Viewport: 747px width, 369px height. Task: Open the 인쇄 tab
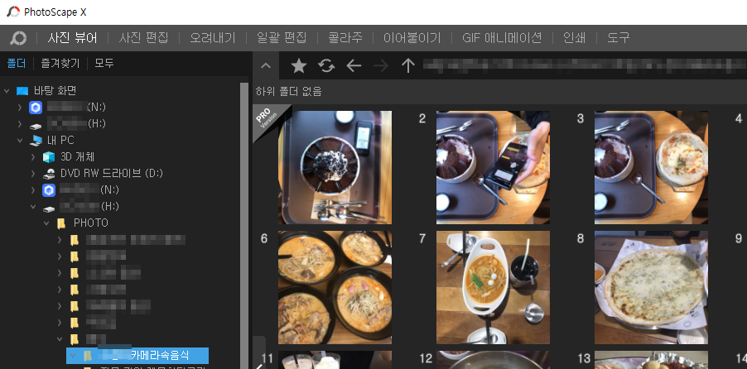[574, 38]
